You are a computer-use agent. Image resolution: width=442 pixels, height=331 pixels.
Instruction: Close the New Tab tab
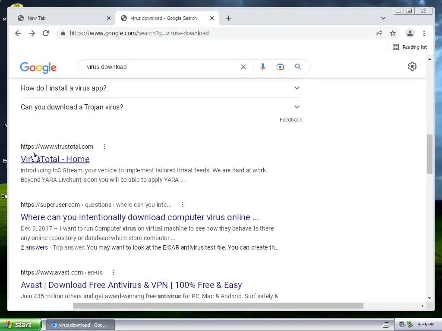click(x=109, y=18)
